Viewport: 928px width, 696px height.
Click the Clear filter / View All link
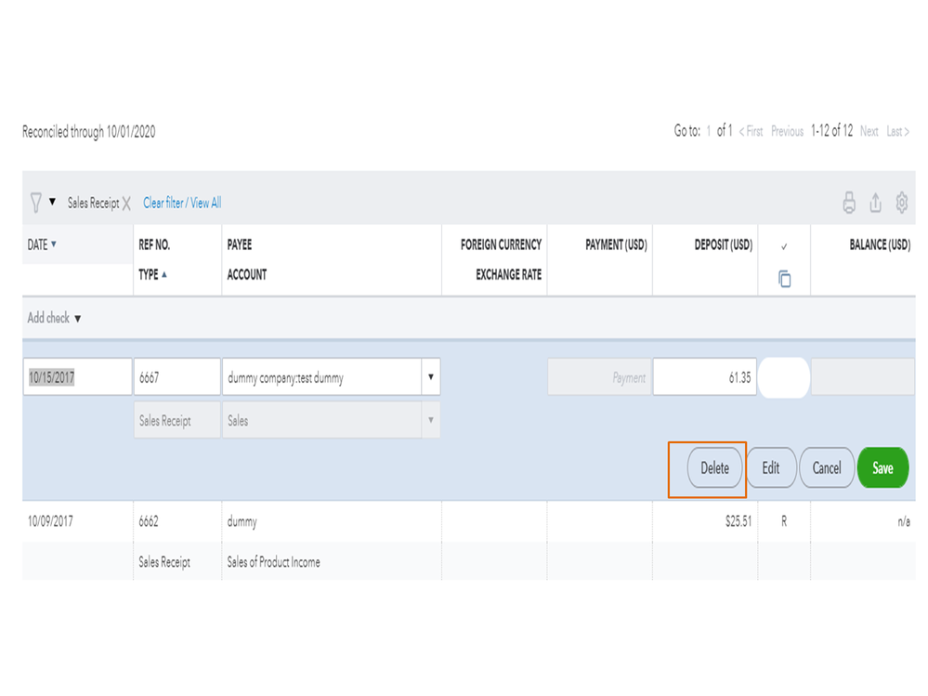pos(182,203)
